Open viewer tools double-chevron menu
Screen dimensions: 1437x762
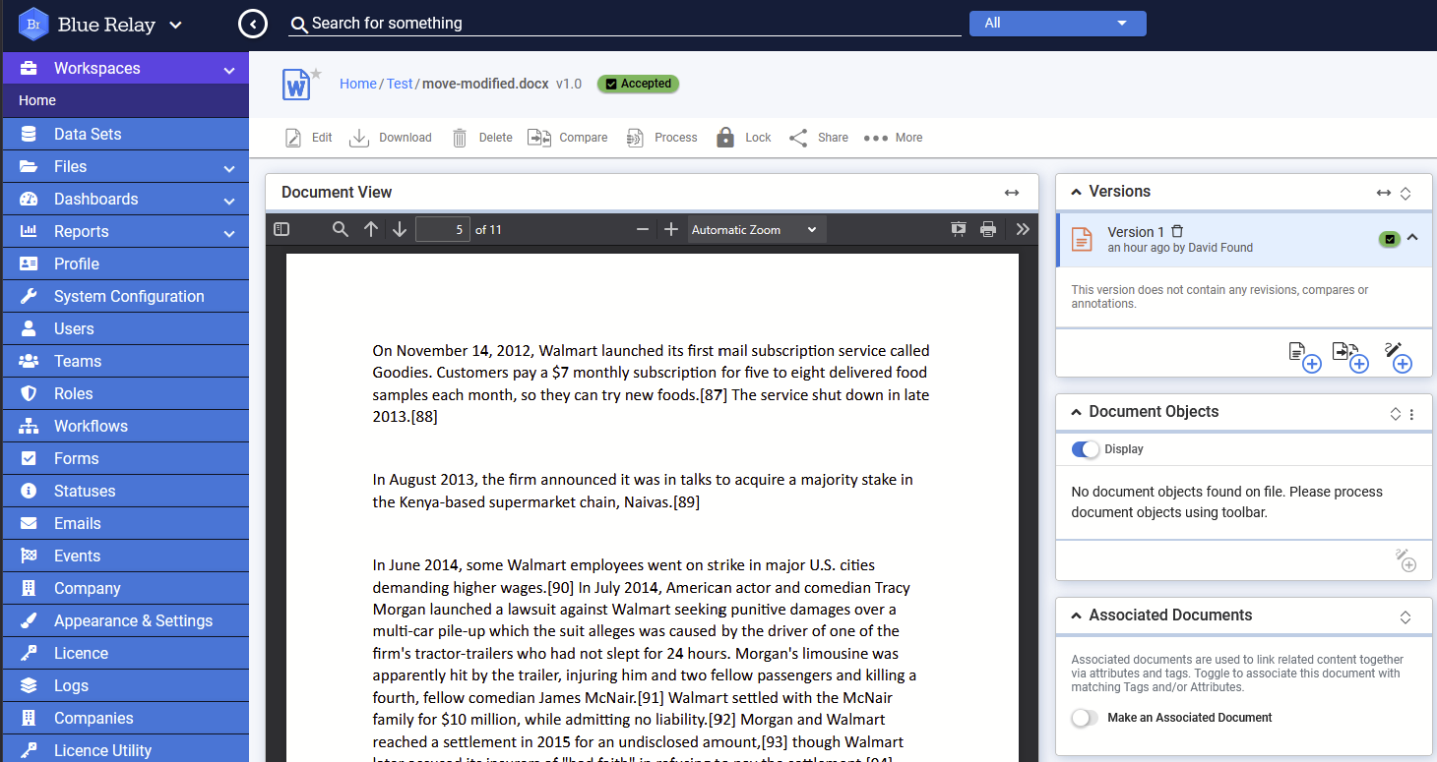(x=1023, y=229)
